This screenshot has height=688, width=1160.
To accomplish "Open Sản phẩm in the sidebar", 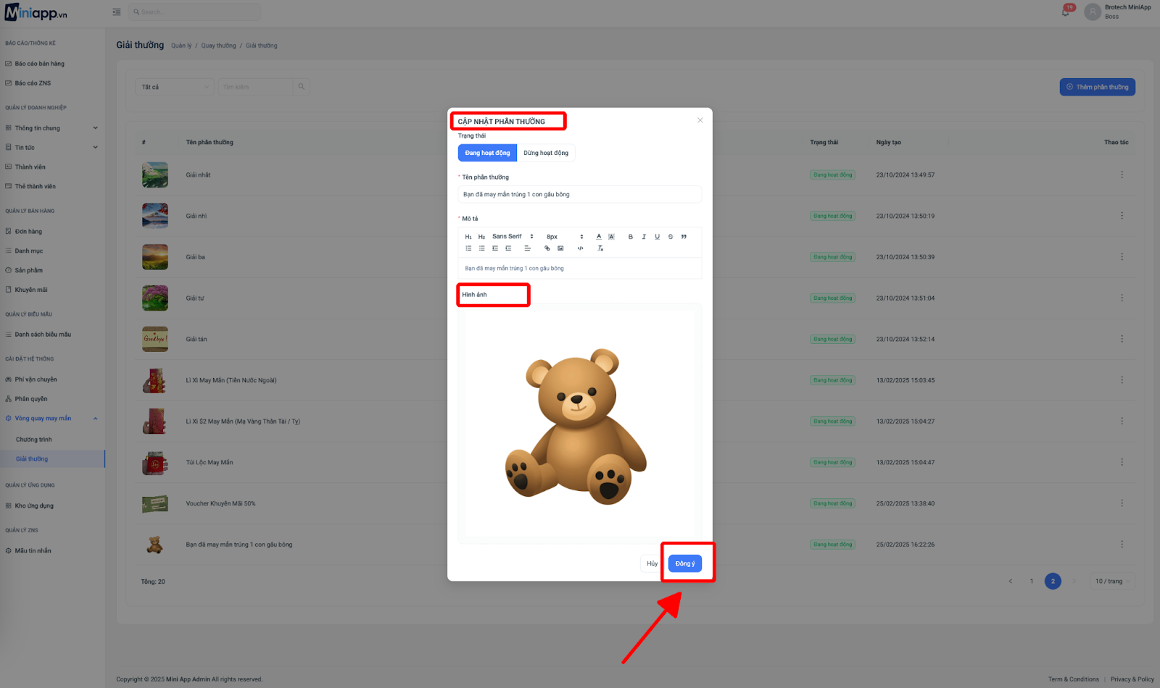I will point(29,270).
